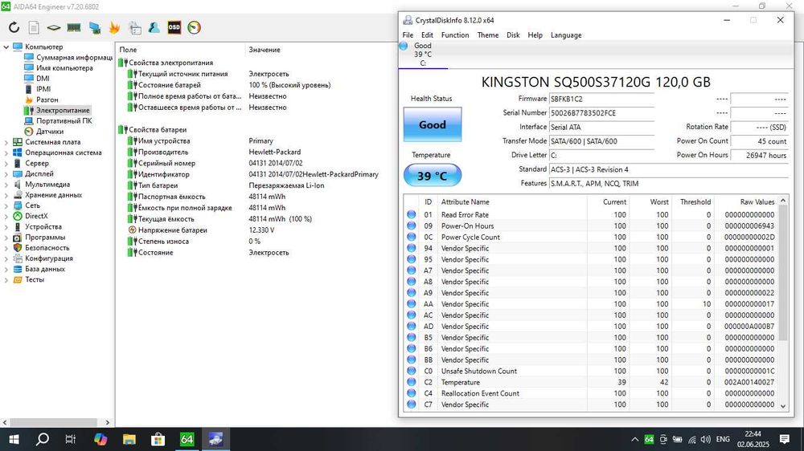Open the Language menu in CrystalDiskInfo
Viewport: 804px width, 451px height.
(x=566, y=35)
